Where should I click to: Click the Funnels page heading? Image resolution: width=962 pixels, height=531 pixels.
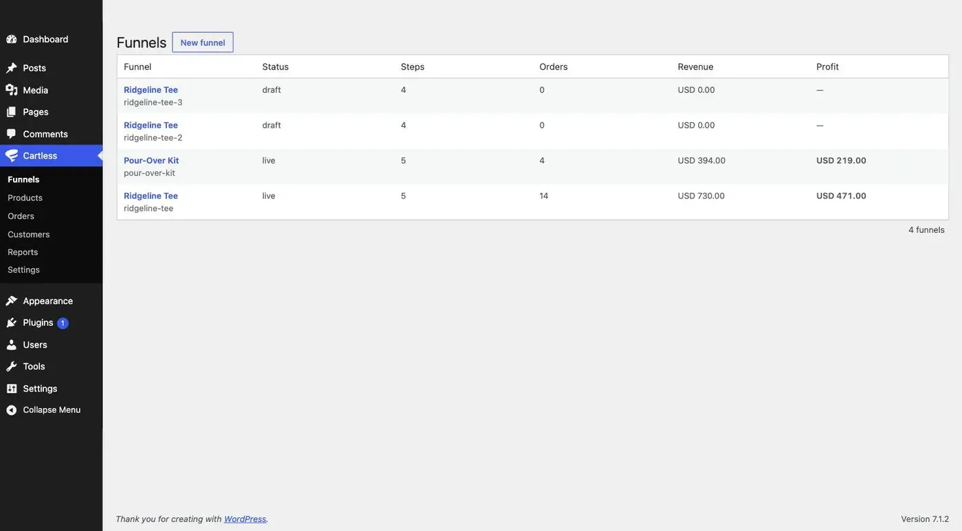click(x=142, y=43)
